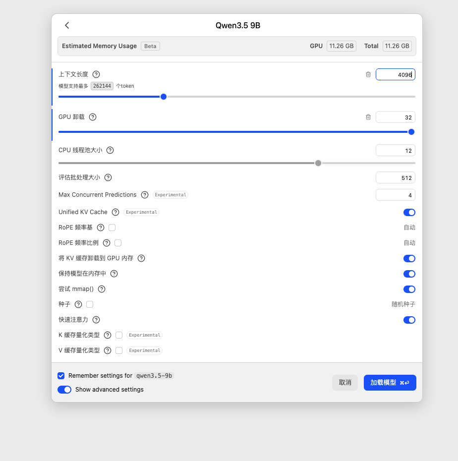Click the 上下文长度 input field
This screenshot has height=461, width=458.
(x=395, y=74)
